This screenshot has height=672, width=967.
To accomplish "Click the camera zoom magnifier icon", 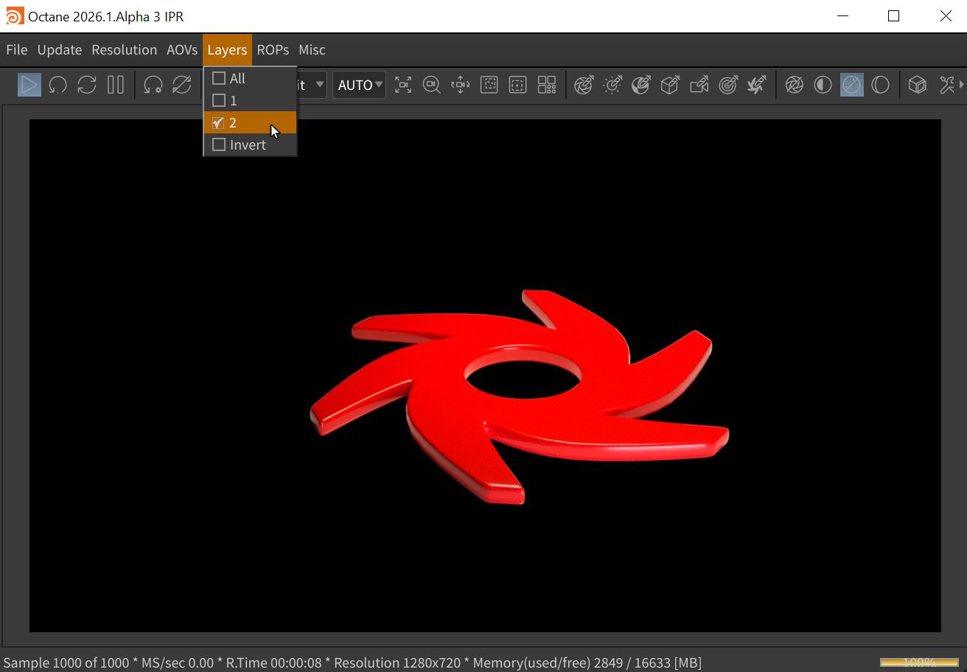I will click(x=431, y=85).
